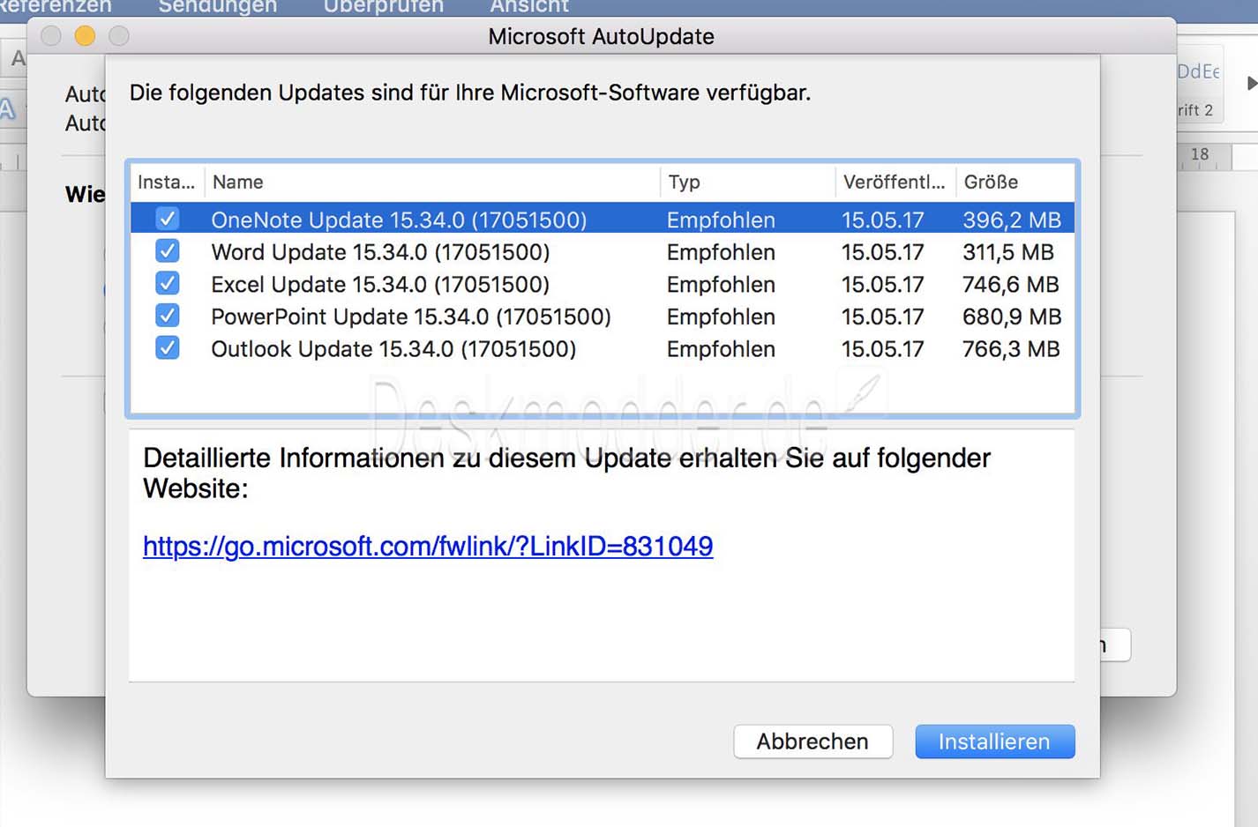
Task: Select the Outlook Update 15.34.0 row
Action: point(603,348)
